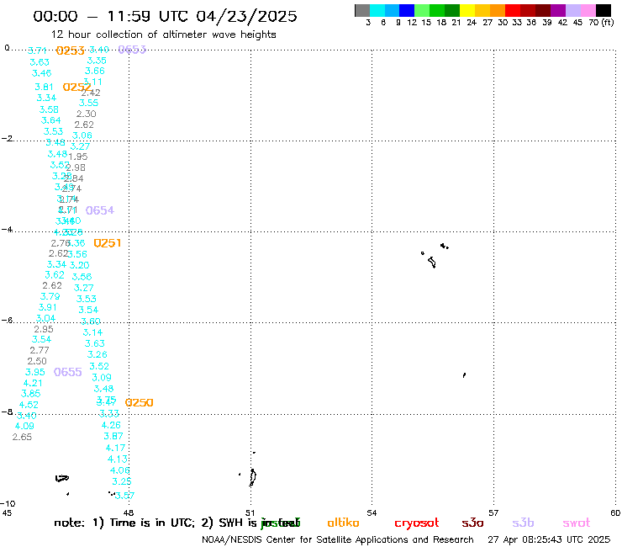Select the wave height value 4.13
This screenshot has height=547, width=622.
118,459
